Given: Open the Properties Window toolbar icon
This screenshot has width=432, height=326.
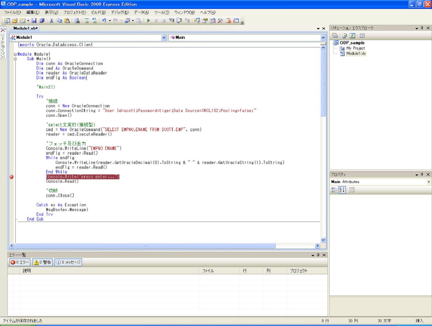Looking at the screenshot, I should [205, 21].
